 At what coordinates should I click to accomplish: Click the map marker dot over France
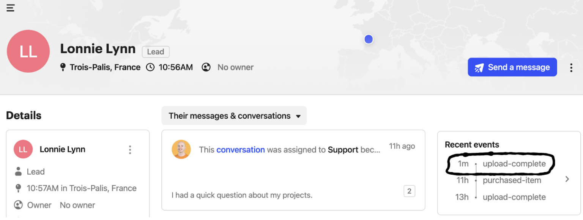point(369,39)
